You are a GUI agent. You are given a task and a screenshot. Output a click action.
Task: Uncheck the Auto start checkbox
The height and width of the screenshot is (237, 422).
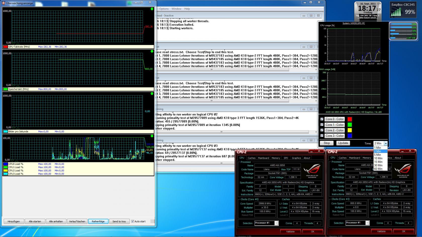[x=133, y=221]
